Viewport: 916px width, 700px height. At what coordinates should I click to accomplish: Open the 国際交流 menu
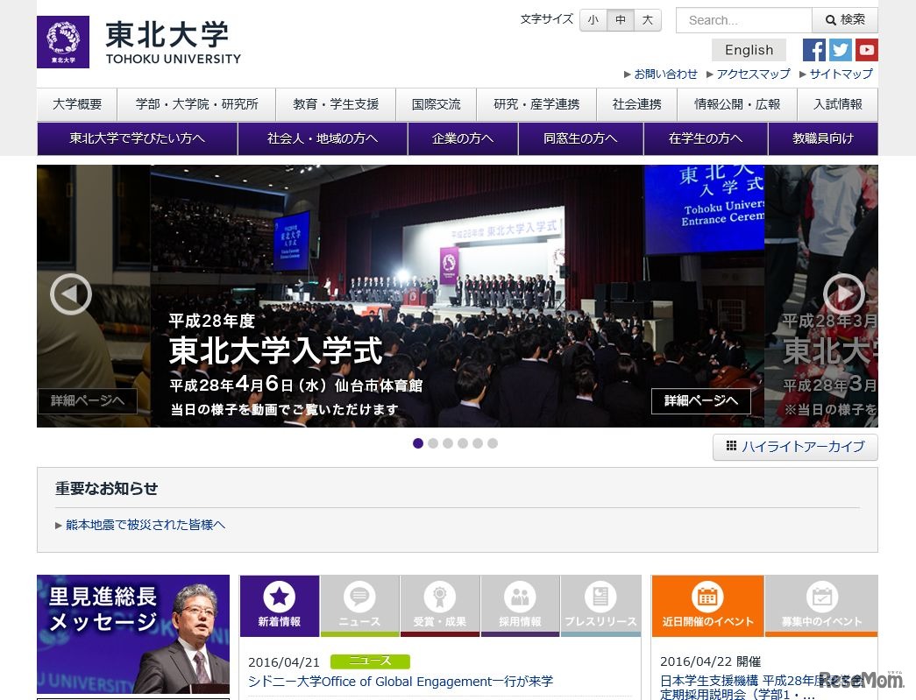(x=437, y=104)
